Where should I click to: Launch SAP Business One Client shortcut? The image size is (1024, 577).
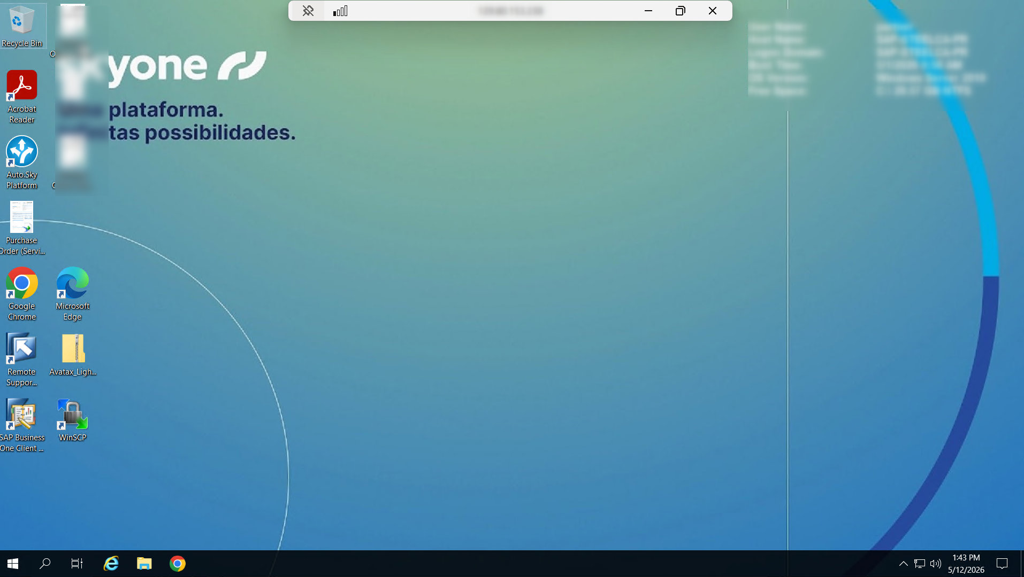point(22,425)
